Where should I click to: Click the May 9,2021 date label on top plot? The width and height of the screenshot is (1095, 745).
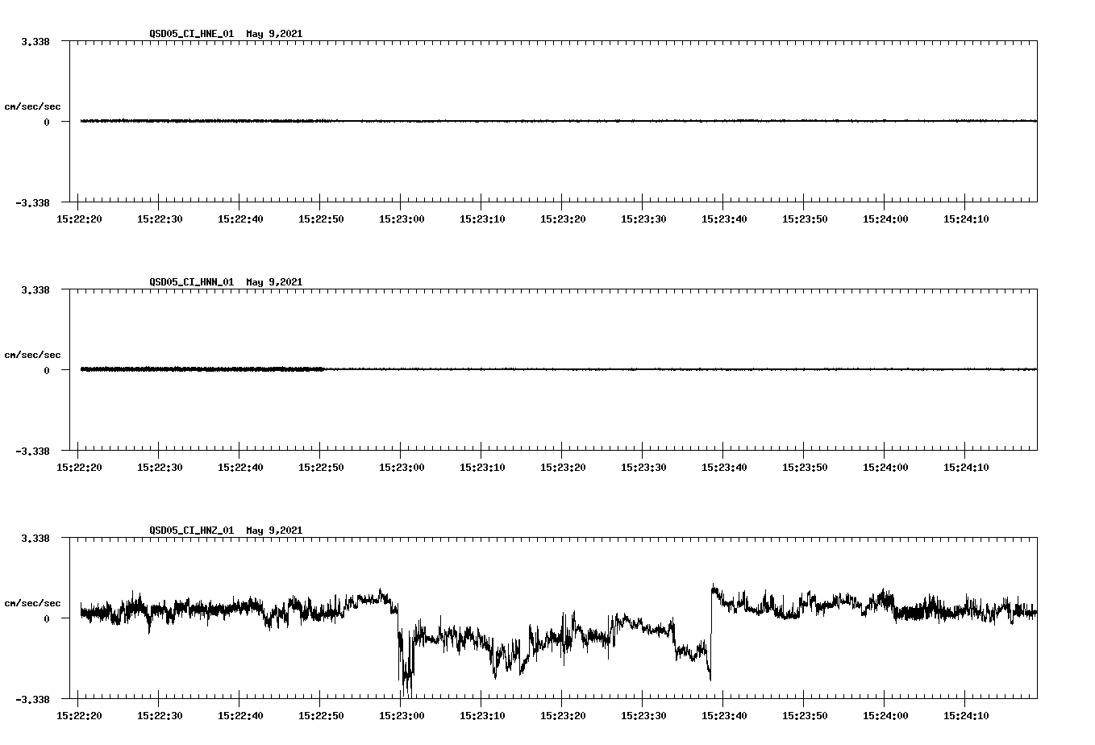[275, 35]
